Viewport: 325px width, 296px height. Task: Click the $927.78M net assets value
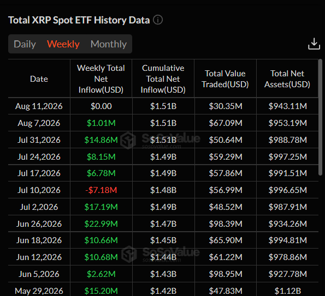tap(288, 274)
